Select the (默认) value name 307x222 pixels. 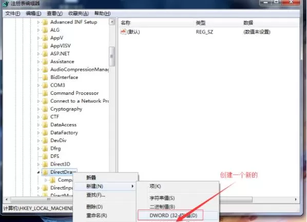(x=133, y=32)
